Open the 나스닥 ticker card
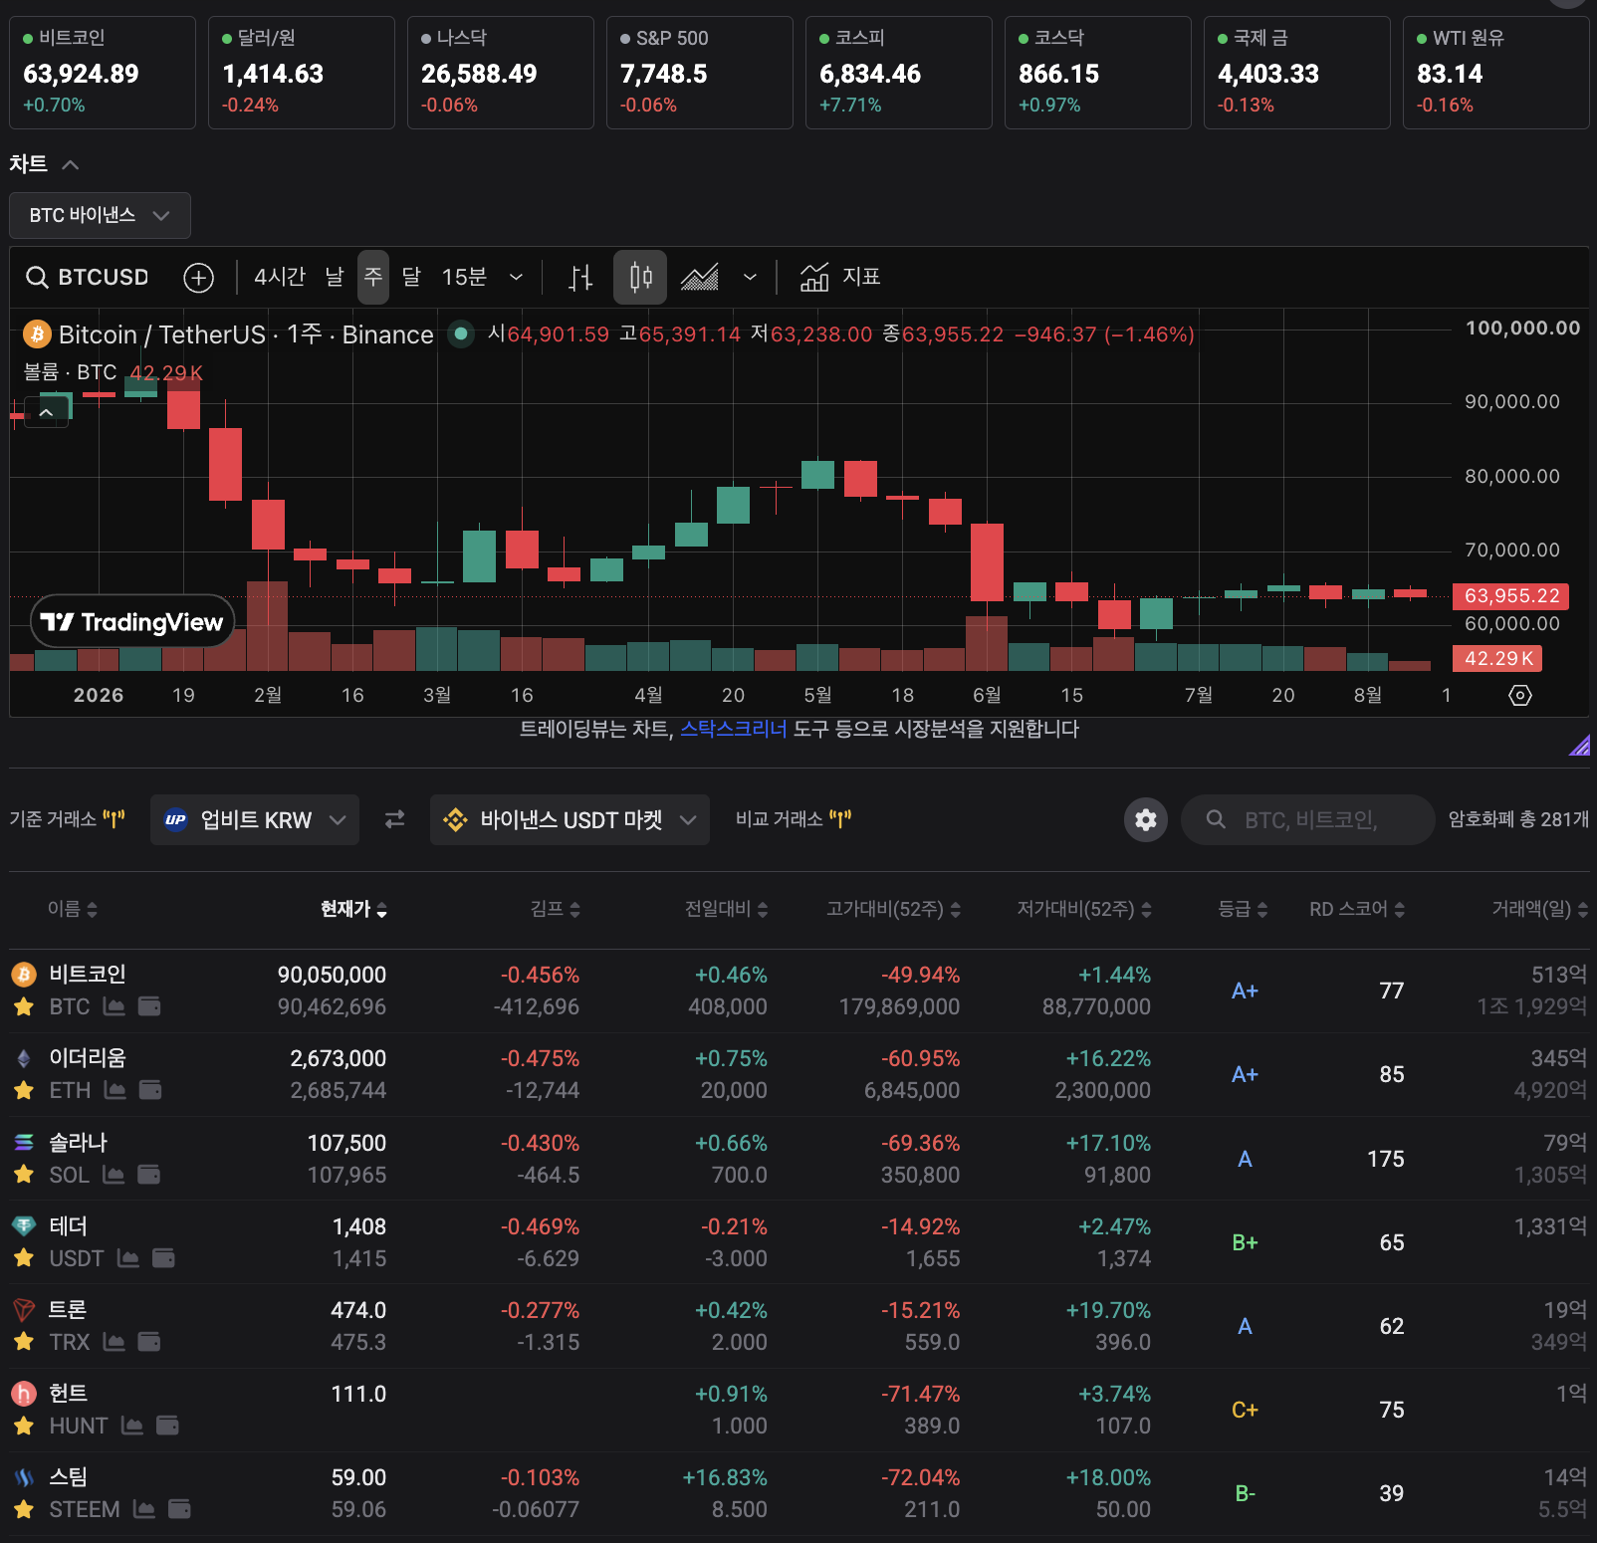This screenshot has width=1597, height=1543. pos(501,73)
